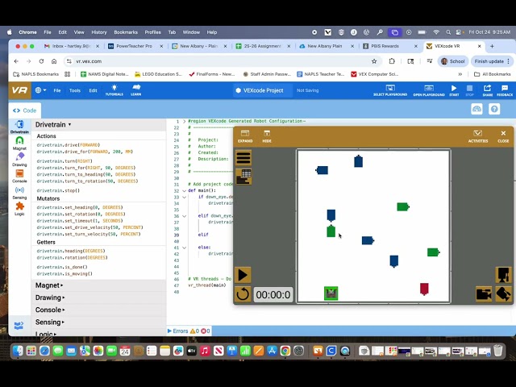Screen dimensions: 516x387
Task: Expand the Magnet command section
Action: pos(49,285)
